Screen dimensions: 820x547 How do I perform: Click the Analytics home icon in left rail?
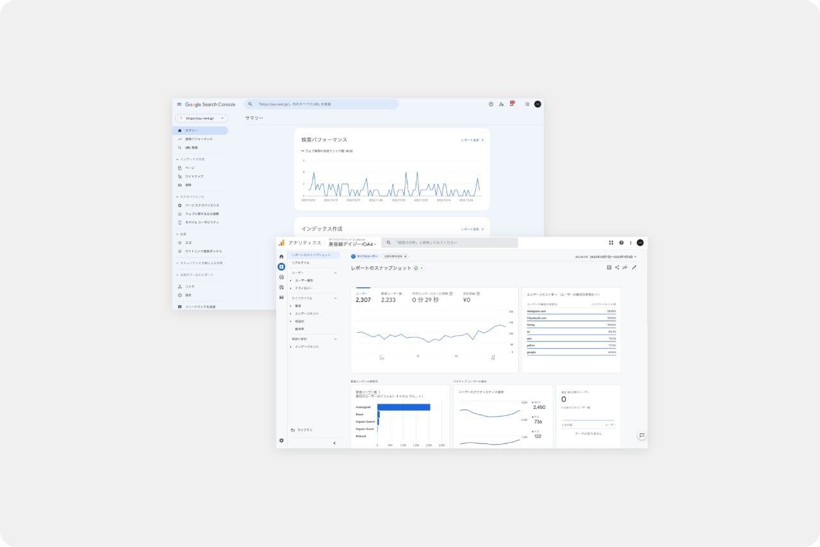tap(281, 257)
